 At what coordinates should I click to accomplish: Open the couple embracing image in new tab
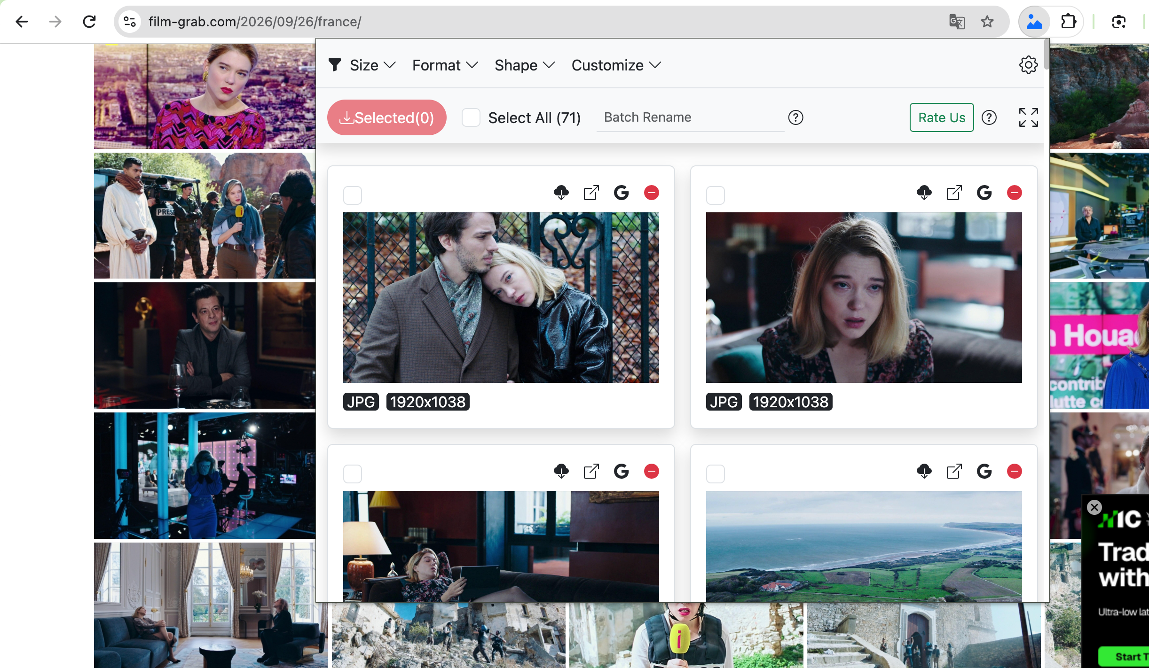pos(591,193)
